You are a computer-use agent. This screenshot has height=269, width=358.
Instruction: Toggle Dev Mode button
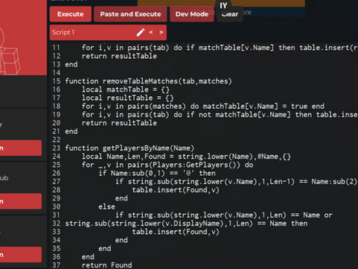[x=192, y=14]
